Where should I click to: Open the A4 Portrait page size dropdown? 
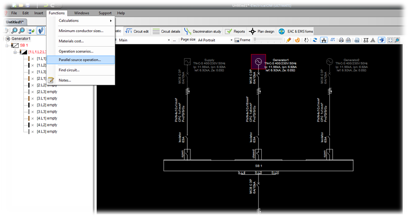(215, 40)
